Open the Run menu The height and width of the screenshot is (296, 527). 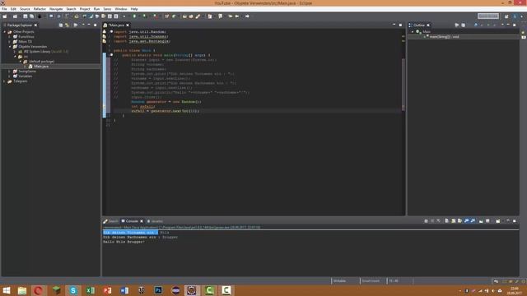[x=96, y=9]
